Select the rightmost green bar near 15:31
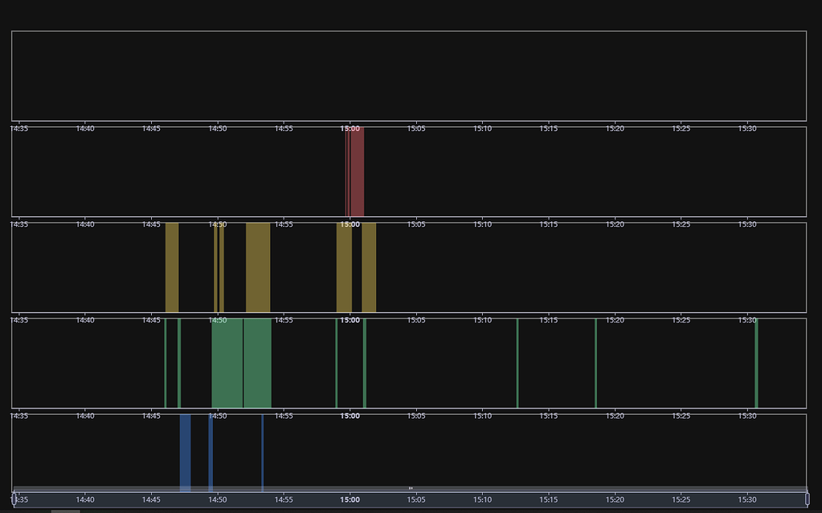This screenshot has width=822, height=513. 756,362
